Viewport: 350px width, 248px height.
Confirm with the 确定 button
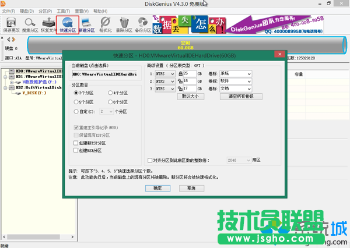158,188
